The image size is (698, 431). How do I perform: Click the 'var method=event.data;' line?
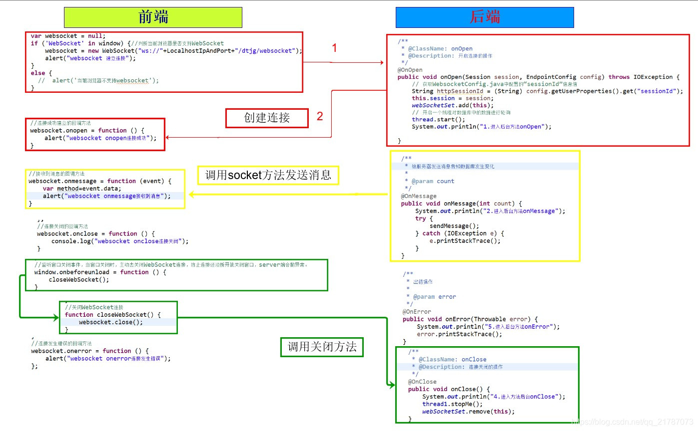point(82,189)
